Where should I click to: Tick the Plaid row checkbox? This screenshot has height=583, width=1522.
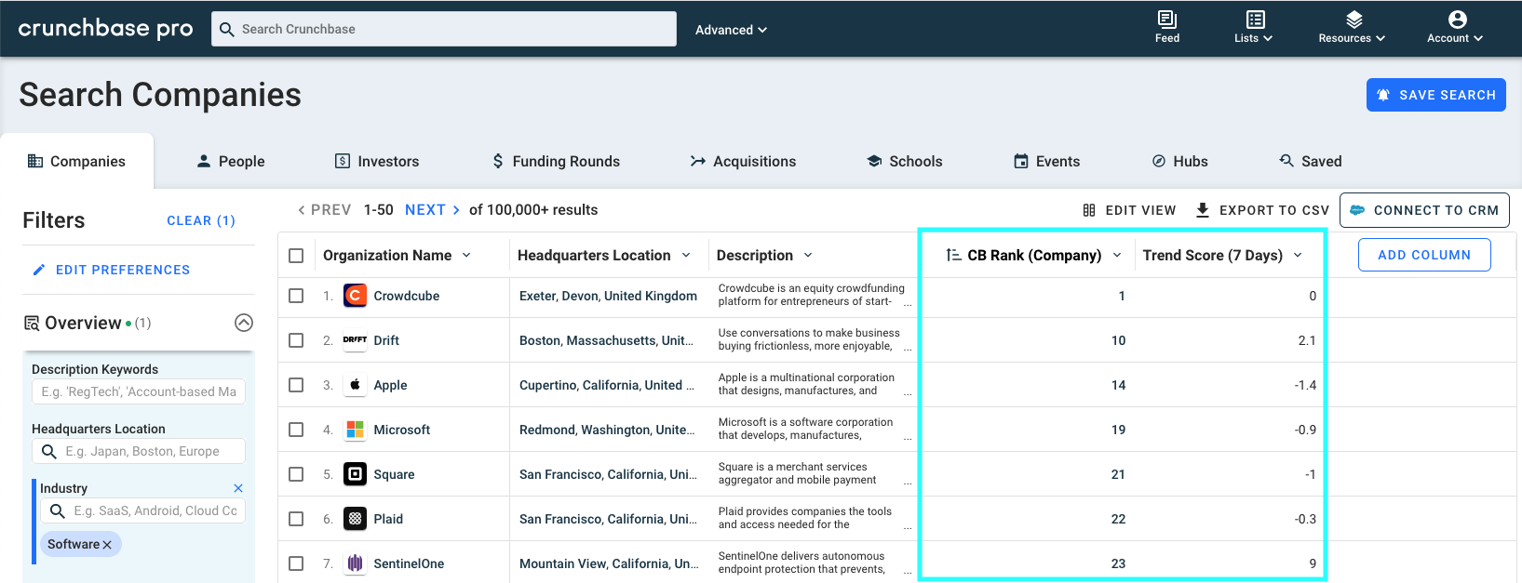[x=296, y=519]
